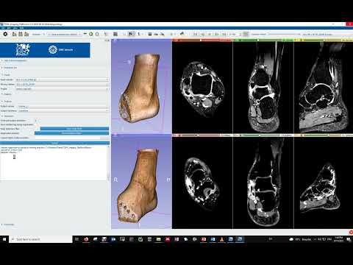Open the Edit menu
This screenshot has width=353, height=265.
tap(9, 28)
